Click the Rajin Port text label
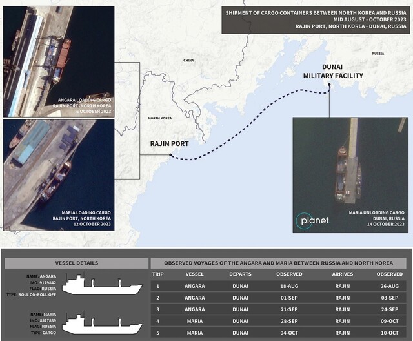Viewport: 413px width, 341px height. click(169, 144)
